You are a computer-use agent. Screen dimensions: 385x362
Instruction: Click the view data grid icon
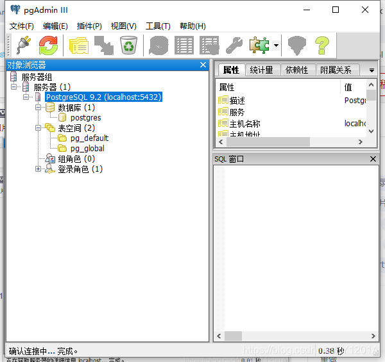point(184,45)
